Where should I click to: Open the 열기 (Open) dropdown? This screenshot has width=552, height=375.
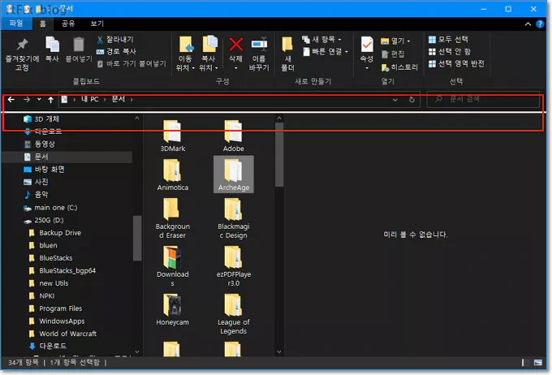click(x=395, y=41)
